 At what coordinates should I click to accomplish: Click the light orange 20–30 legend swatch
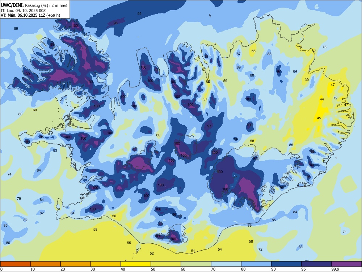[76, 264]
